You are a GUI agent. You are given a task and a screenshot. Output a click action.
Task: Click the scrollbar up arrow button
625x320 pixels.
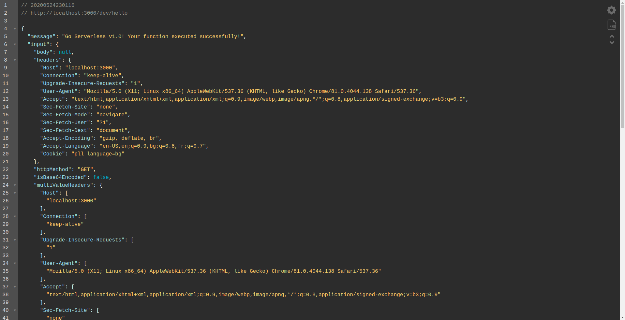pos(622,2)
